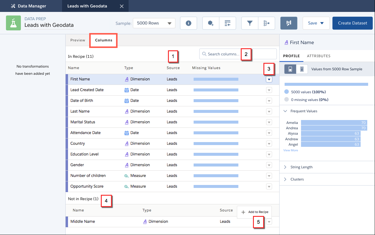Click the add data icon in toolbar
The height and width of the screenshot is (235, 375).
211,23
